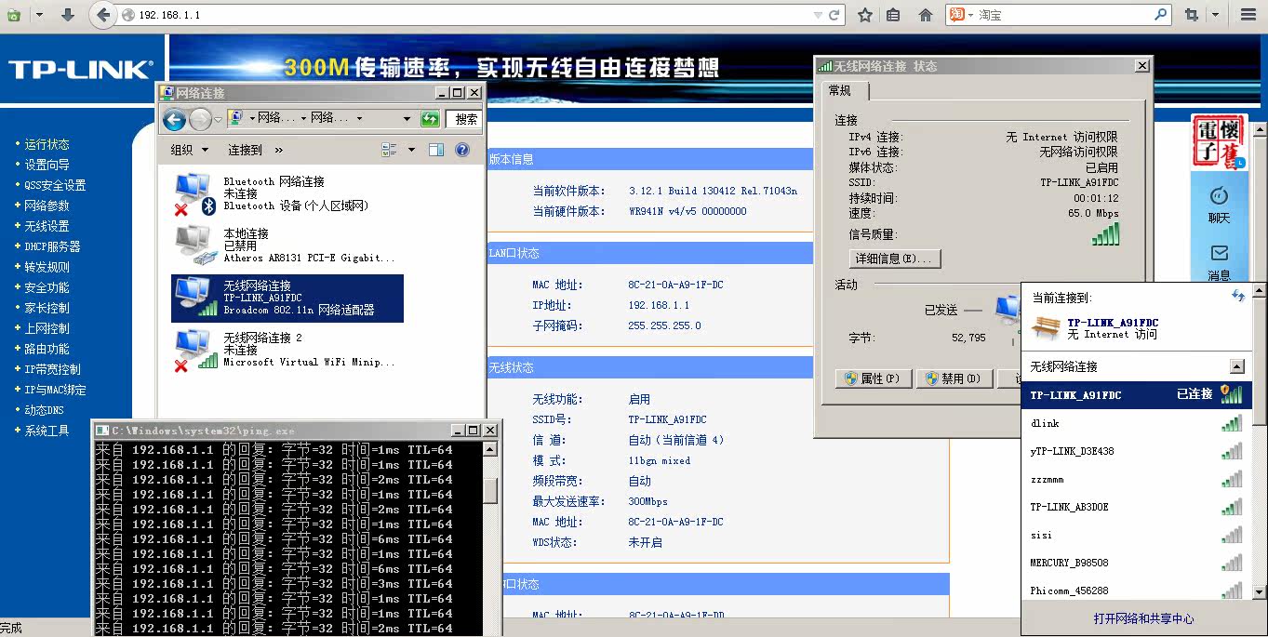Open the URL bar history dropdown
The height and width of the screenshot is (637, 1268).
[817, 15]
